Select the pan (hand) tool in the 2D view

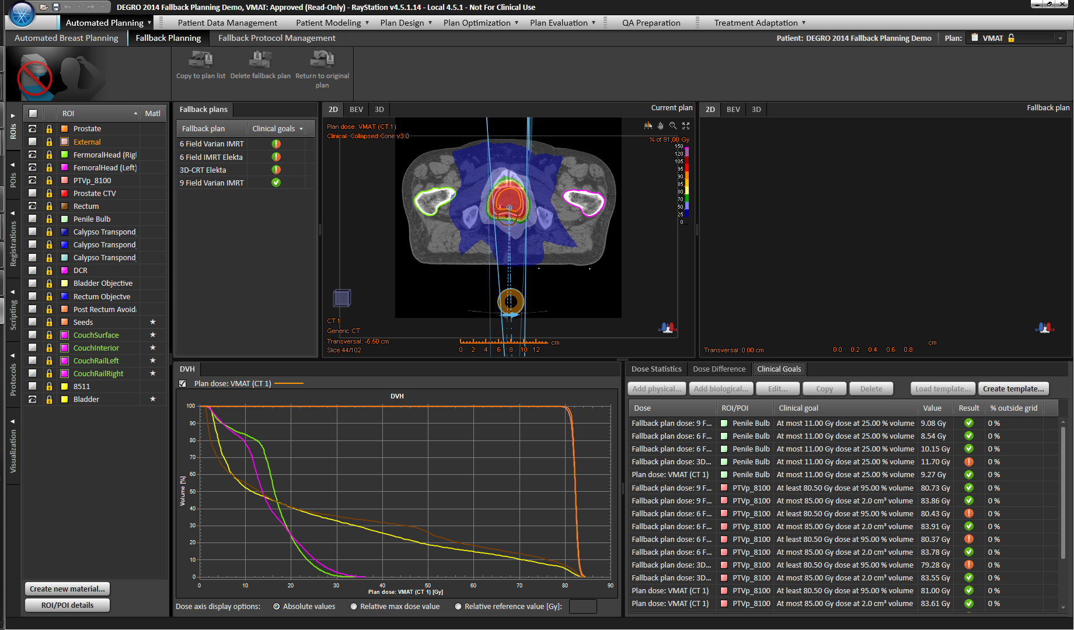coord(660,125)
